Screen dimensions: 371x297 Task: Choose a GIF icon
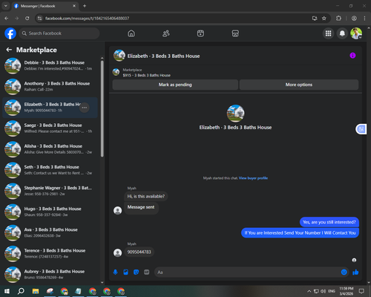point(146,272)
